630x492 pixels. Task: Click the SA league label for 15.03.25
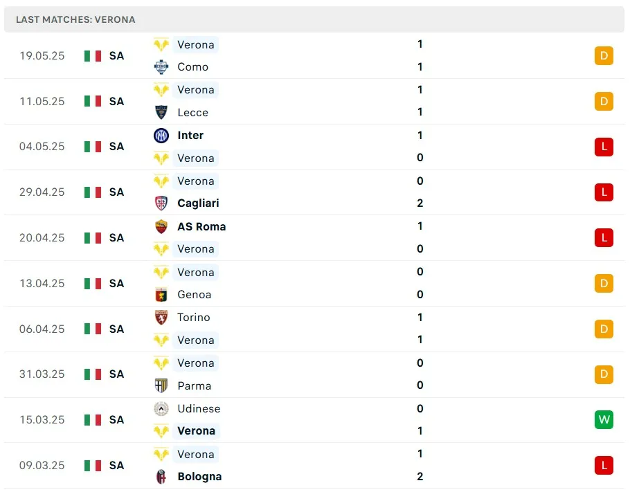pos(116,420)
